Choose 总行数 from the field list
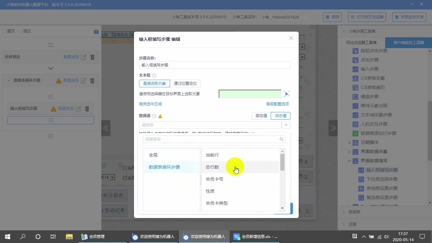This screenshot has height=243, width=432. pyautogui.click(x=240, y=167)
